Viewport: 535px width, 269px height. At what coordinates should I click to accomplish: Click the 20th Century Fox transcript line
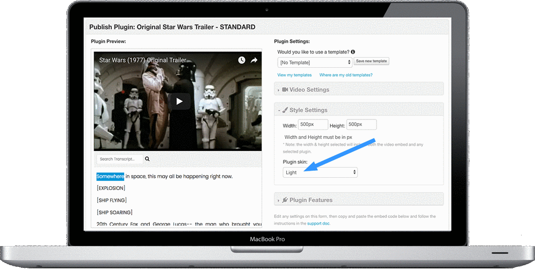click(x=179, y=224)
